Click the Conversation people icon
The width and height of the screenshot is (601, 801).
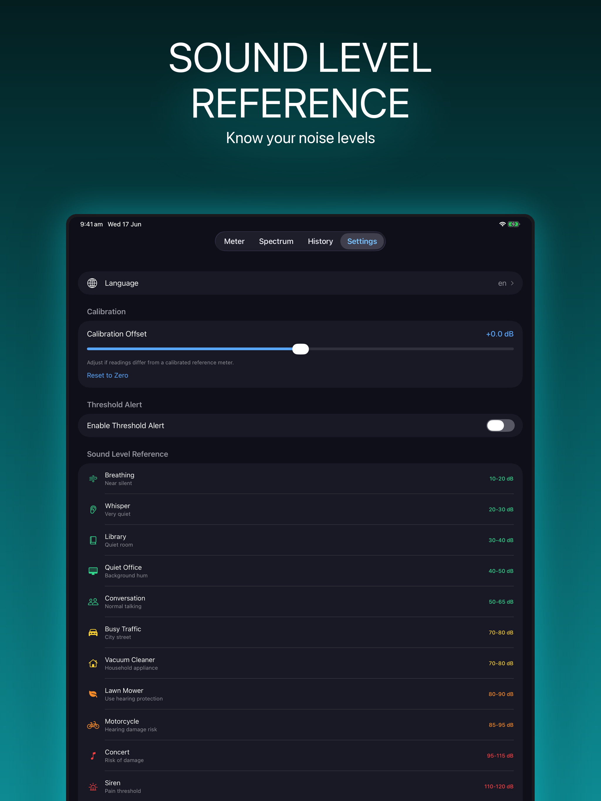(x=93, y=602)
